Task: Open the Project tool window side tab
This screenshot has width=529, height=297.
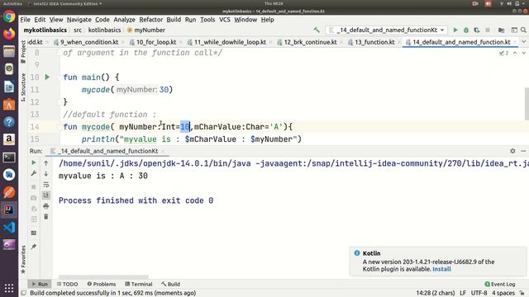Action: 23,51
